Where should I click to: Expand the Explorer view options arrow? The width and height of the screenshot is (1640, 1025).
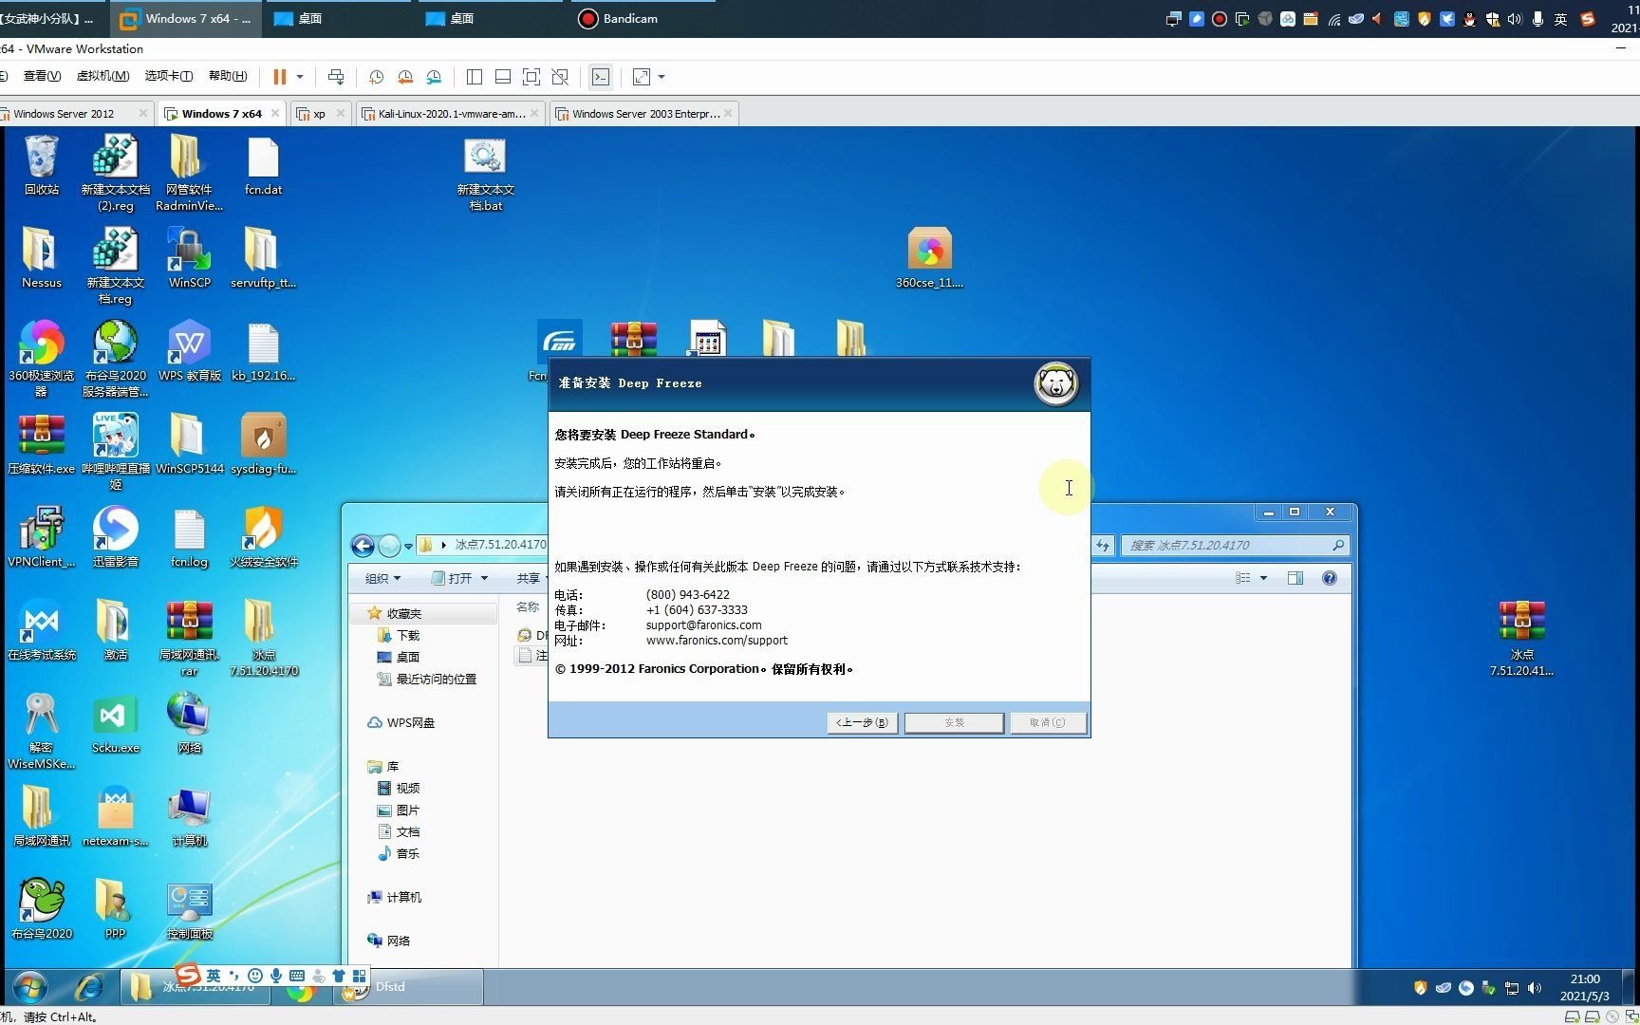point(1263,578)
